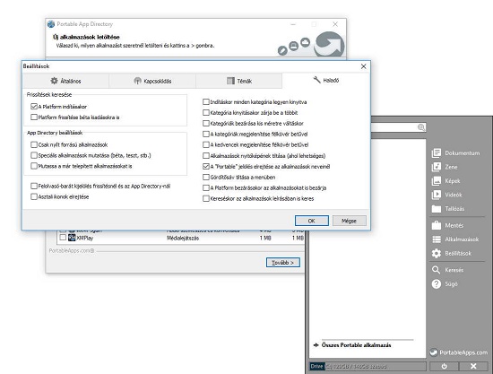Uncheck A Platform indításakor checkbox
The image size is (493, 374).
tap(34, 107)
